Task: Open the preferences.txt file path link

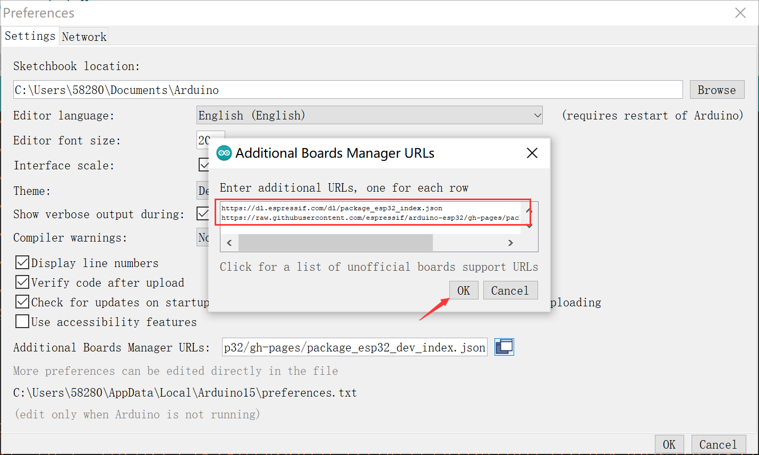Action: [185, 393]
